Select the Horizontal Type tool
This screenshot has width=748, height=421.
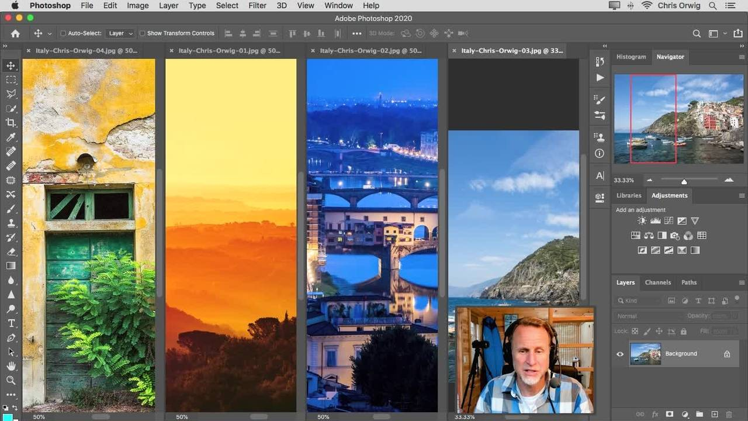click(x=11, y=323)
